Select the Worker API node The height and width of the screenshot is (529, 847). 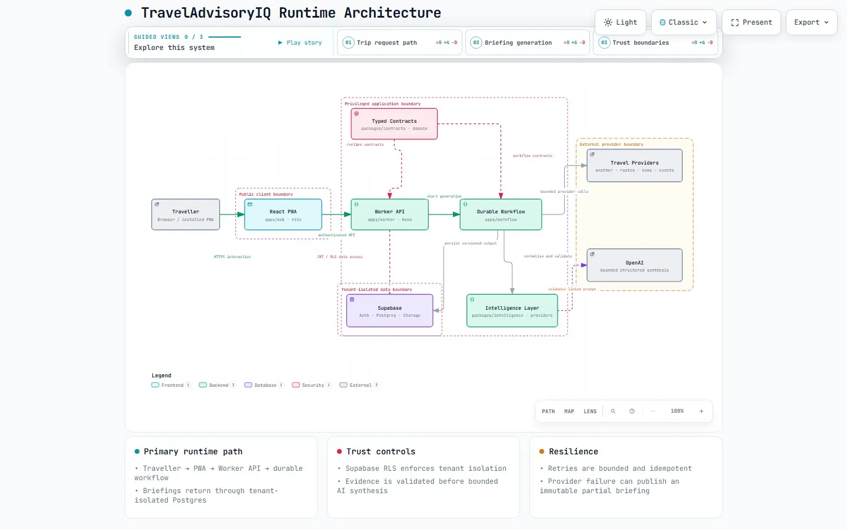[x=390, y=215]
